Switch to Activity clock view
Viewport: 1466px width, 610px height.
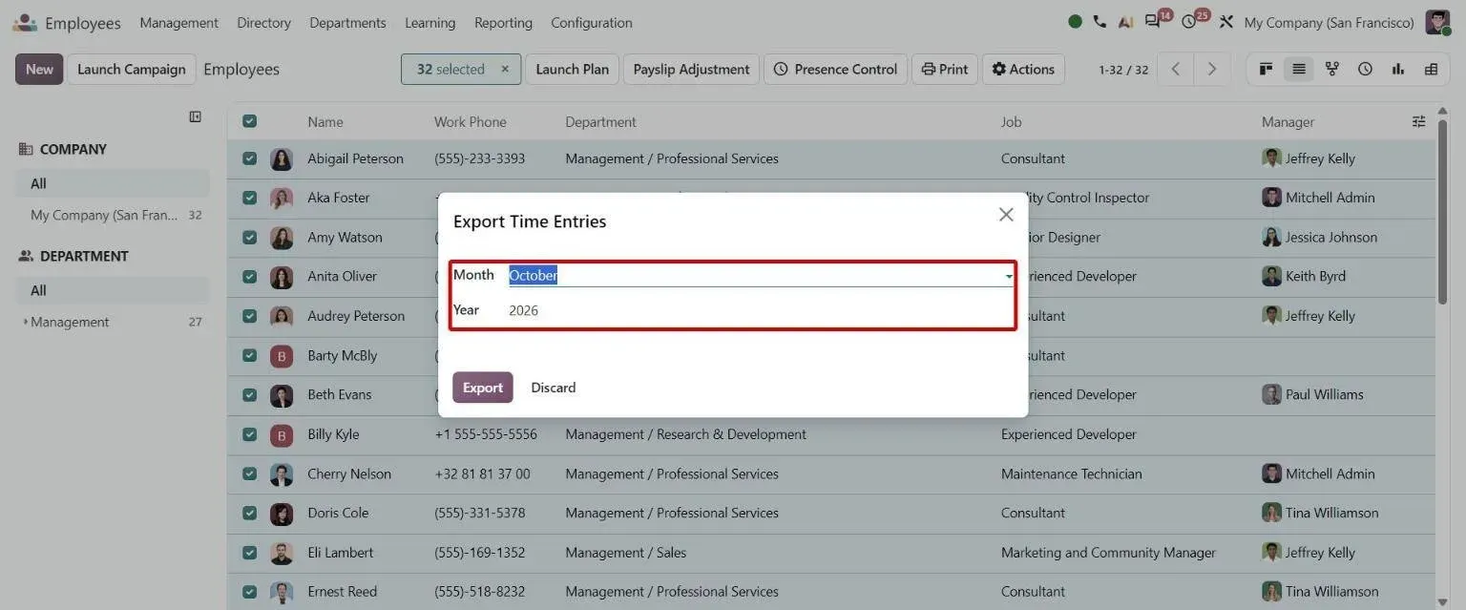coord(1365,69)
